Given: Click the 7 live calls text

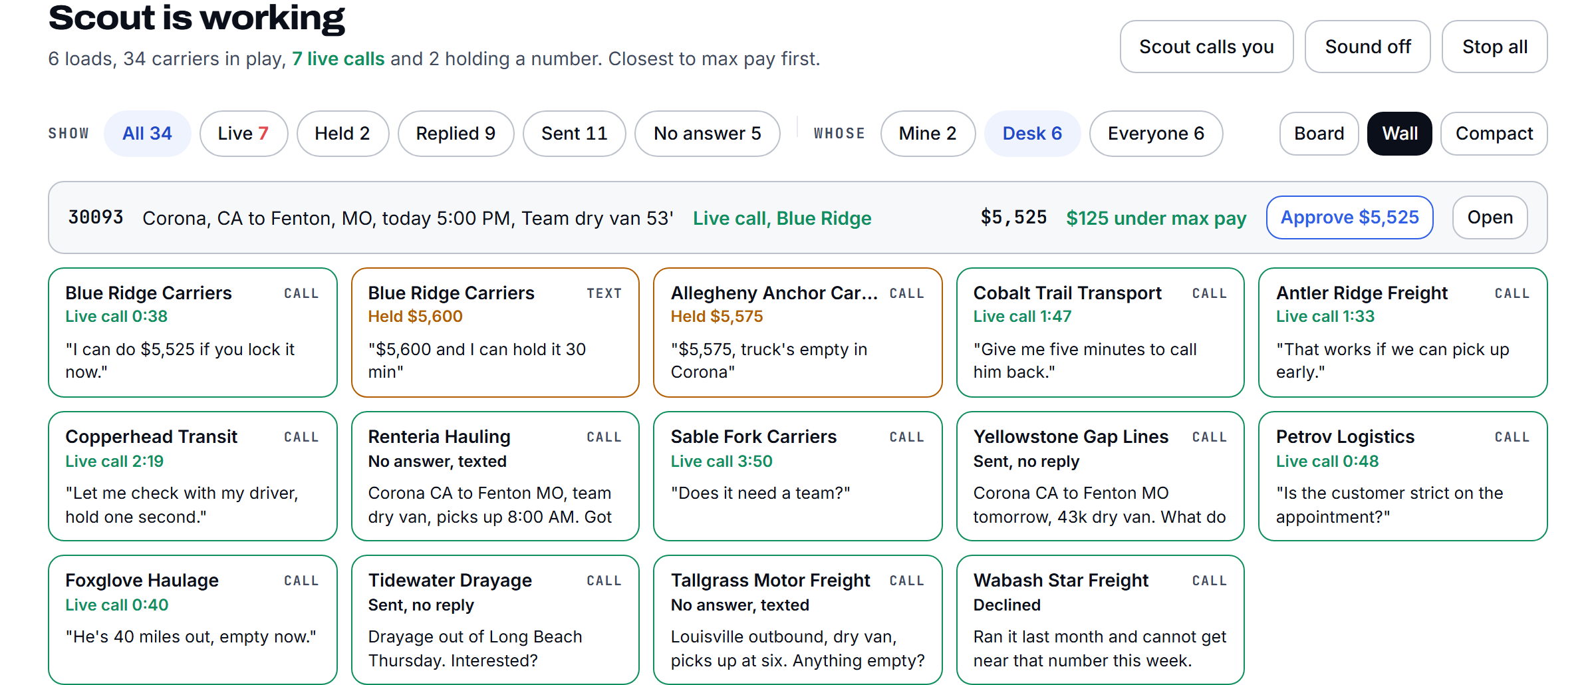Looking at the screenshot, I should (x=338, y=59).
